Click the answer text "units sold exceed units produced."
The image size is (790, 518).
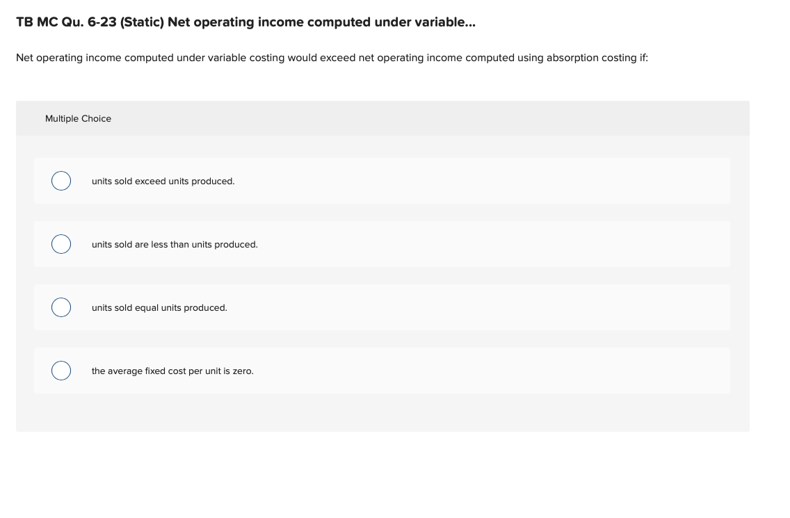click(163, 181)
